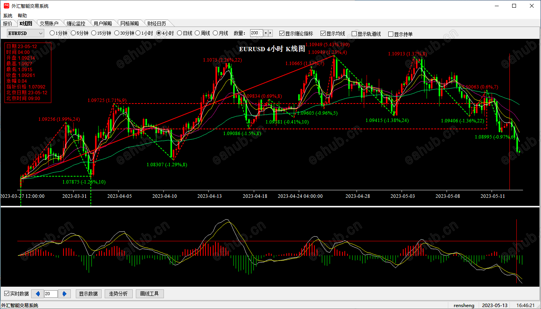This screenshot has width=541, height=309.
Task: Click the blue right arrow button
Action: pyautogui.click(x=64, y=294)
